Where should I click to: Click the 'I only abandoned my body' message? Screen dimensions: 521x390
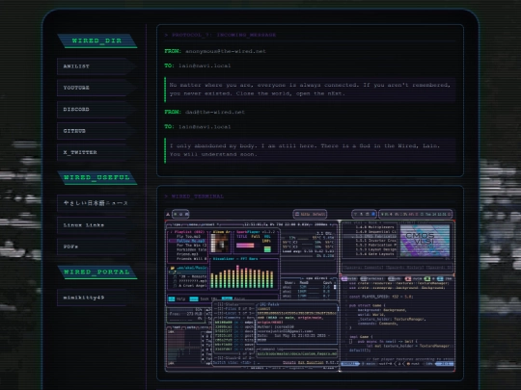(x=310, y=150)
